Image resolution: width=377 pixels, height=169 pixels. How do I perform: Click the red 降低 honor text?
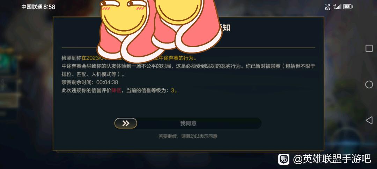[116, 90]
